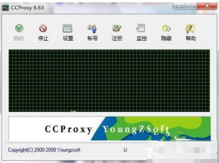Click the Copyright Youngzsoft status bar text
Image resolution: width=219 pixels, height=163 pixels.
[x=44, y=150]
